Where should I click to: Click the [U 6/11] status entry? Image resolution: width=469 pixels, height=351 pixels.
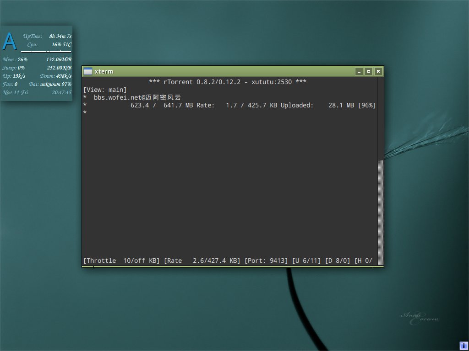(x=306, y=261)
